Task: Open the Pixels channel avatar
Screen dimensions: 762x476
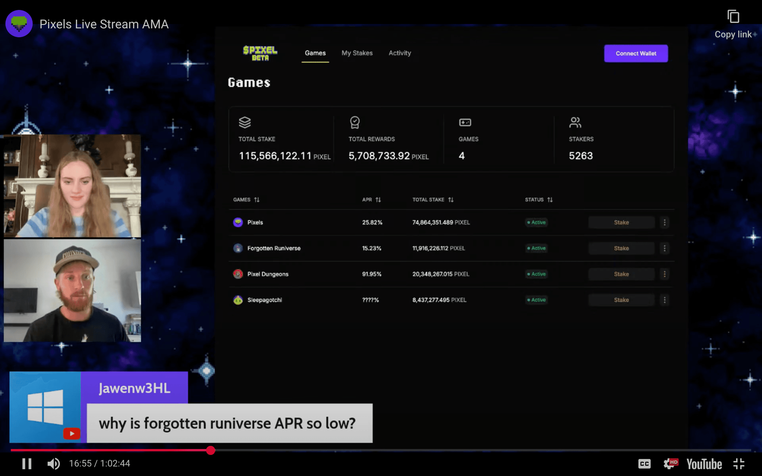Action: [19, 24]
